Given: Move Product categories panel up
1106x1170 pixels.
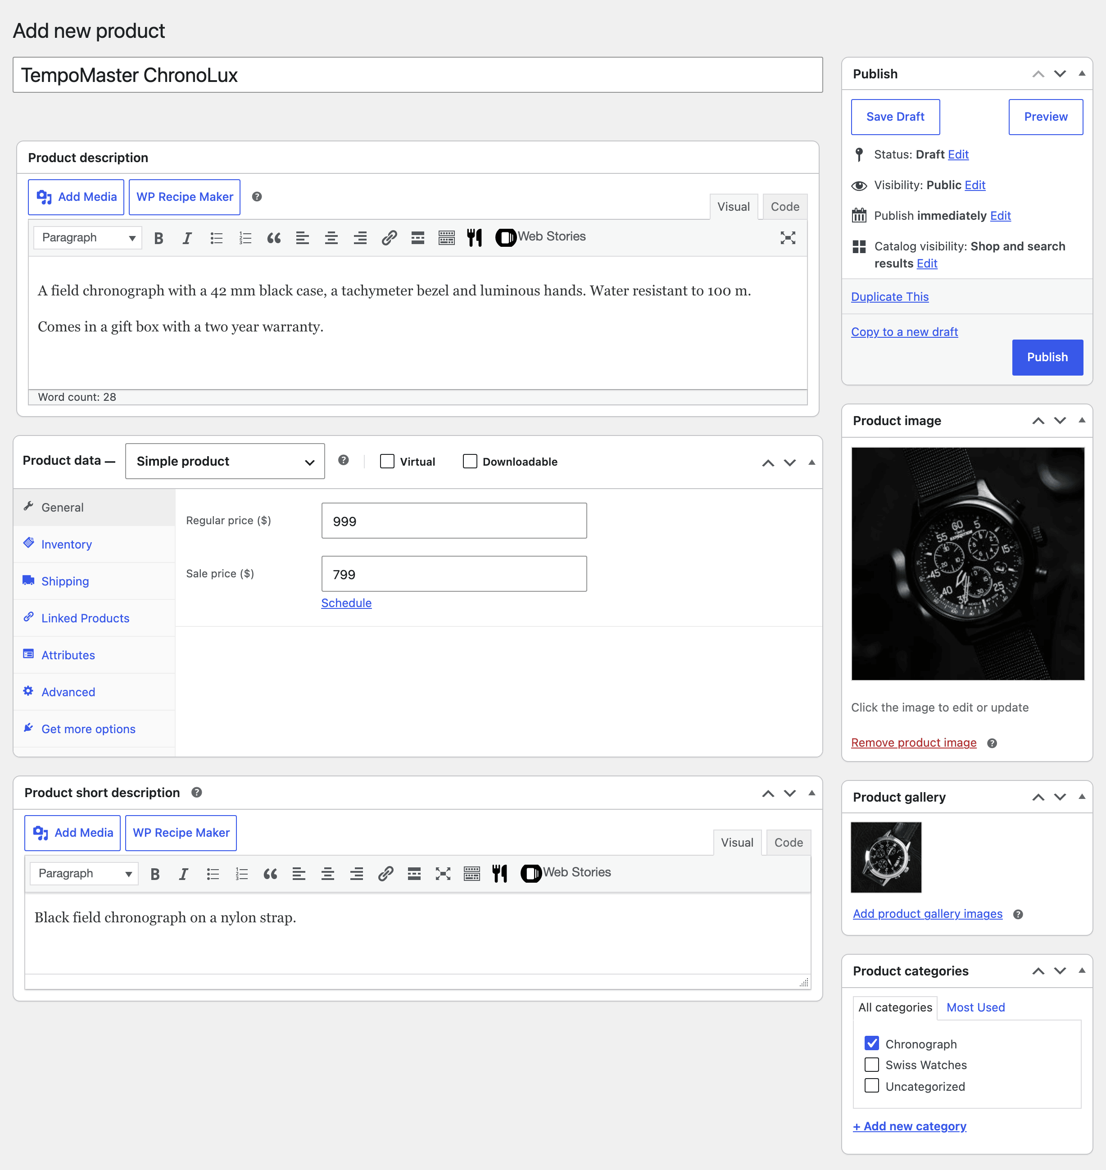Looking at the screenshot, I should coord(1038,970).
